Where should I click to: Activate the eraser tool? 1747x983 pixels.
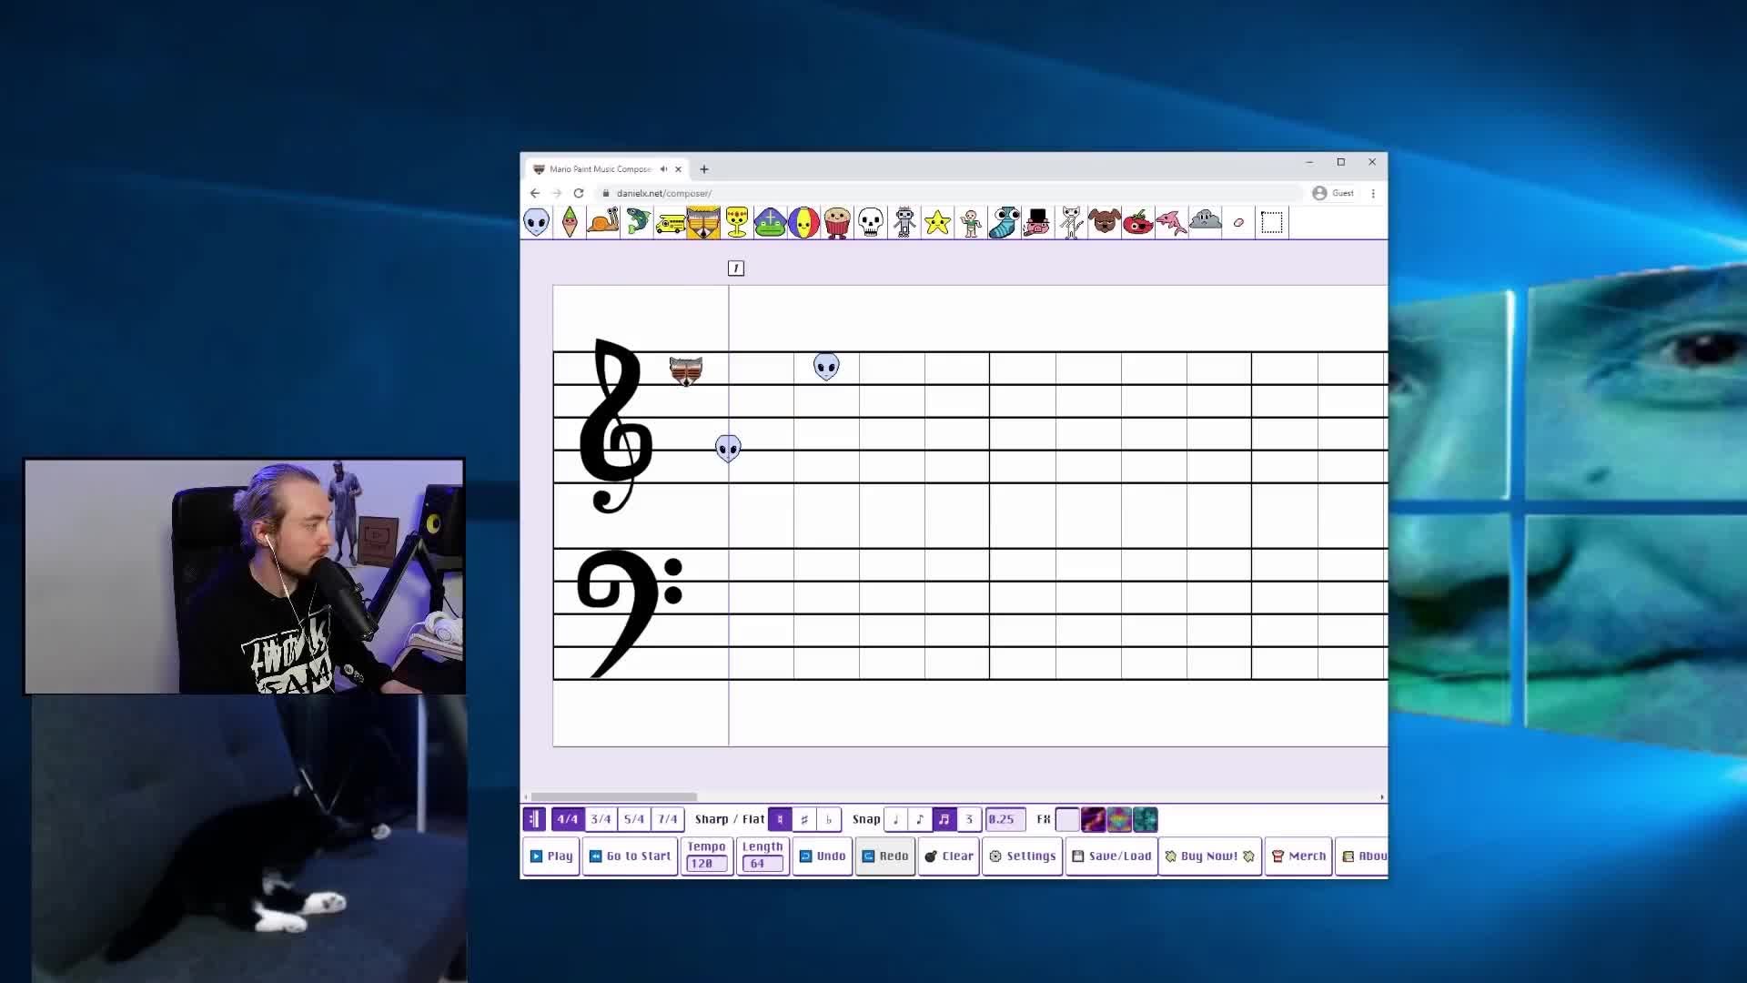1238,222
